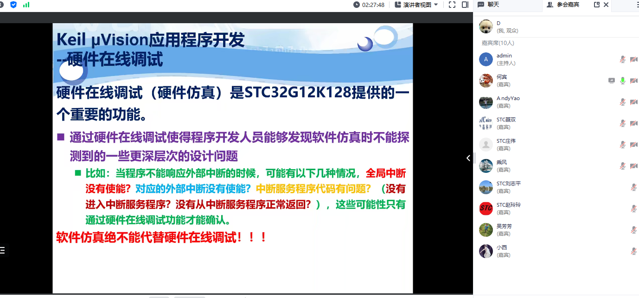This screenshot has width=639, height=298.
Task: Click the sailing ship avatar of 乘风
Action: click(x=486, y=166)
